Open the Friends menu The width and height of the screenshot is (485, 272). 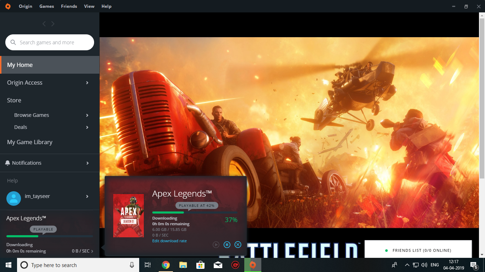pyautogui.click(x=69, y=6)
